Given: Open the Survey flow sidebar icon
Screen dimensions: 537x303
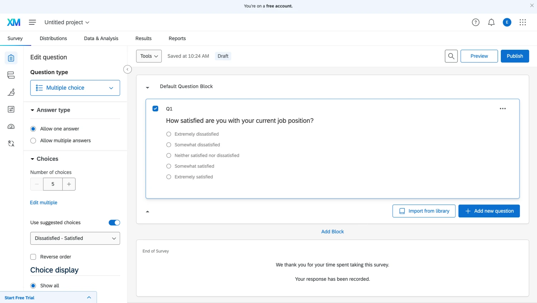Looking at the screenshot, I should click(11, 75).
